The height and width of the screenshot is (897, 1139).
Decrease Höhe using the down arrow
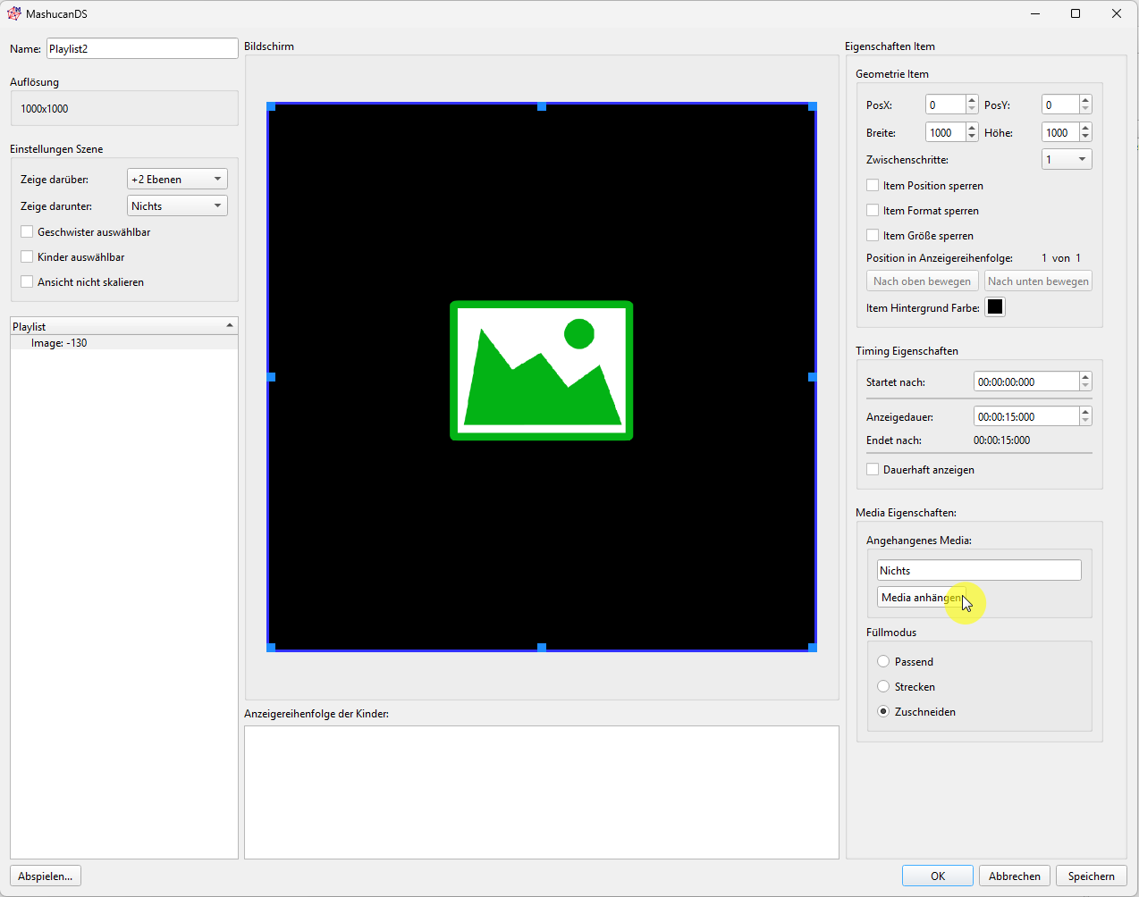point(1085,138)
